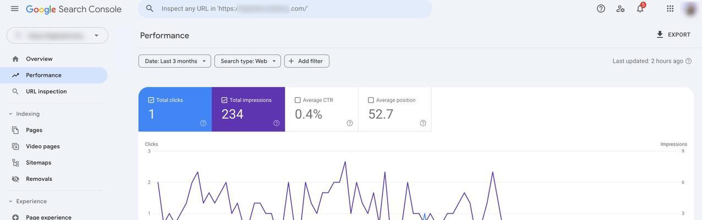Screen dimensions: 702x220
Task: Open the account profile avatar
Action: tap(690, 9)
